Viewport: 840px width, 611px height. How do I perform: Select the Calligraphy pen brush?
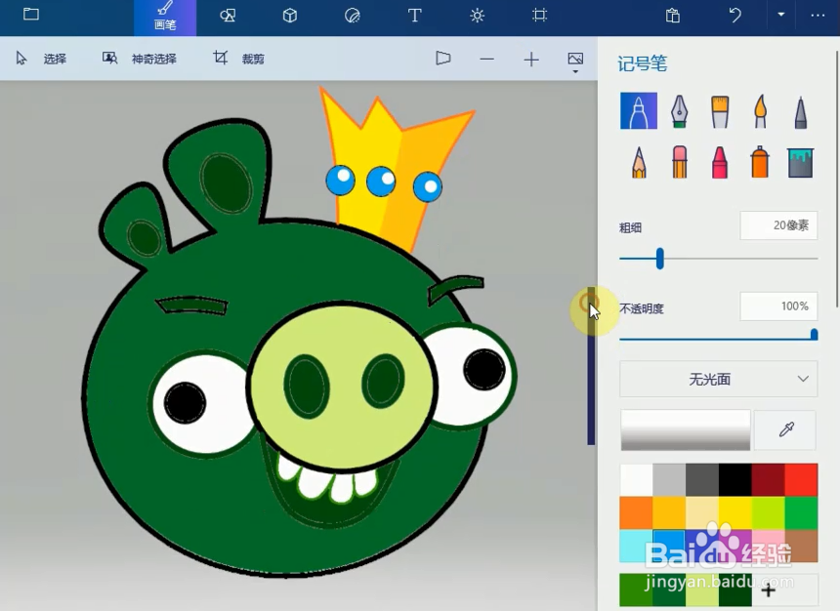[x=679, y=111]
